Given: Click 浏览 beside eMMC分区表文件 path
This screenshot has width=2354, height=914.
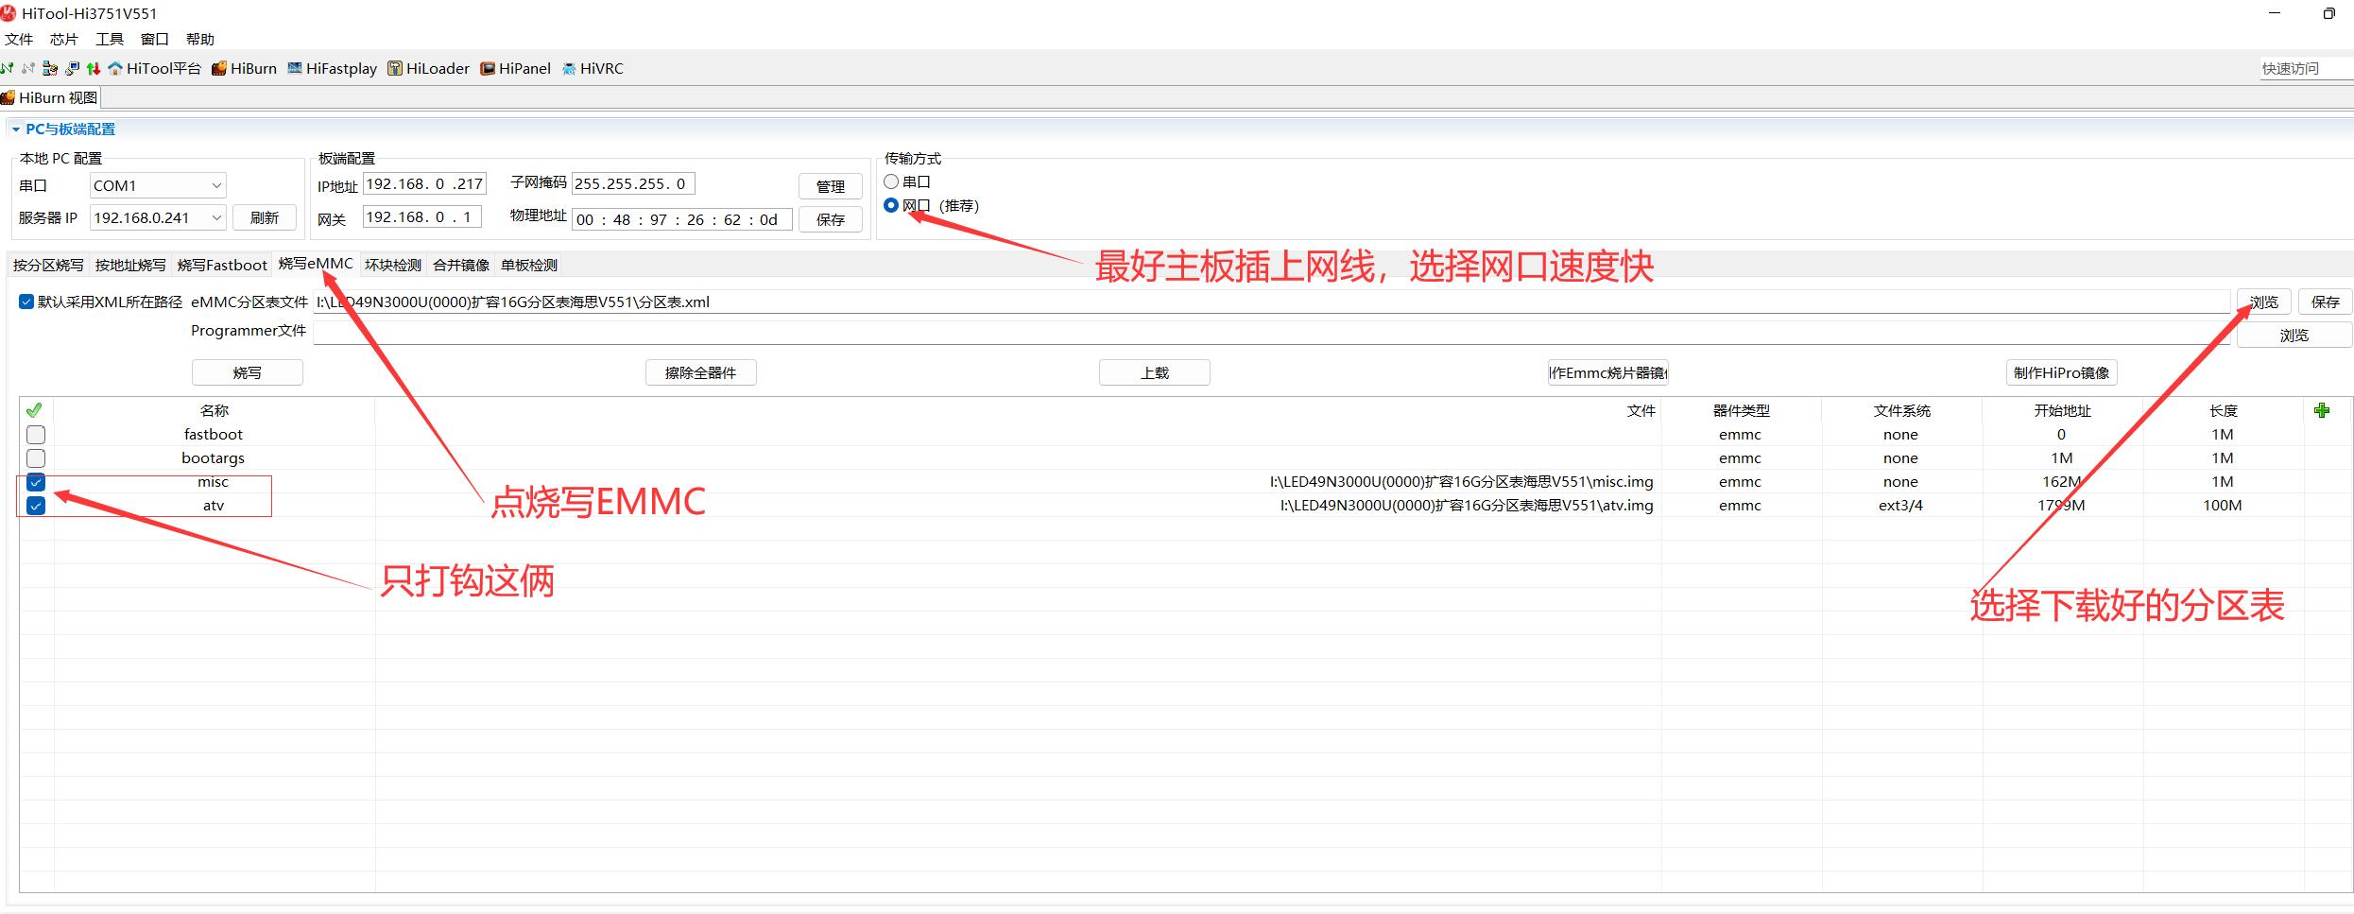Looking at the screenshot, I should 2263,302.
